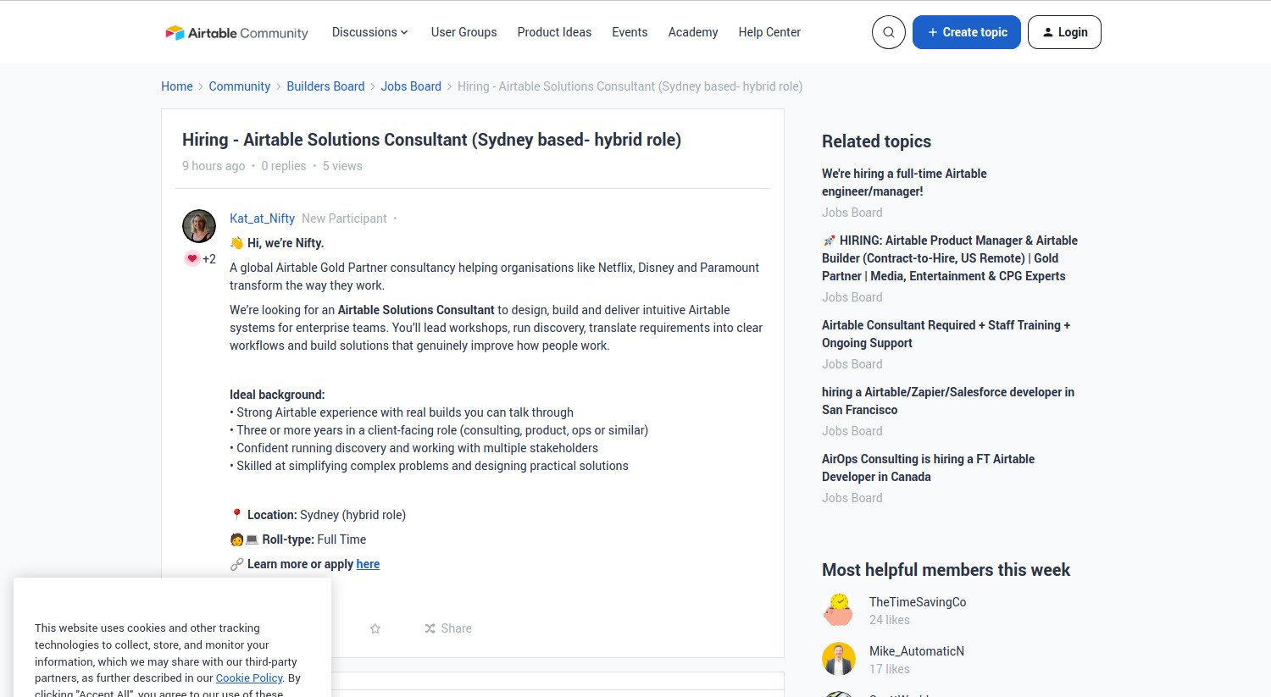Click the heart reaction on Kat_at_Nifty's post

pyautogui.click(x=192, y=258)
